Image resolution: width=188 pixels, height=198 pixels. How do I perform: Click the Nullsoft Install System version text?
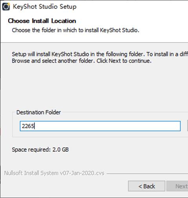[54, 173]
